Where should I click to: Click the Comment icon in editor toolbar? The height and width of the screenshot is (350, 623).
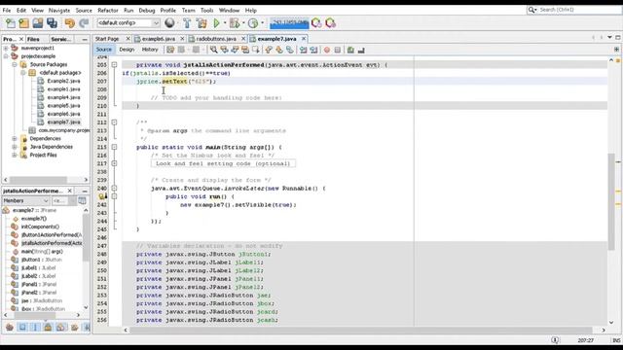pos(350,50)
